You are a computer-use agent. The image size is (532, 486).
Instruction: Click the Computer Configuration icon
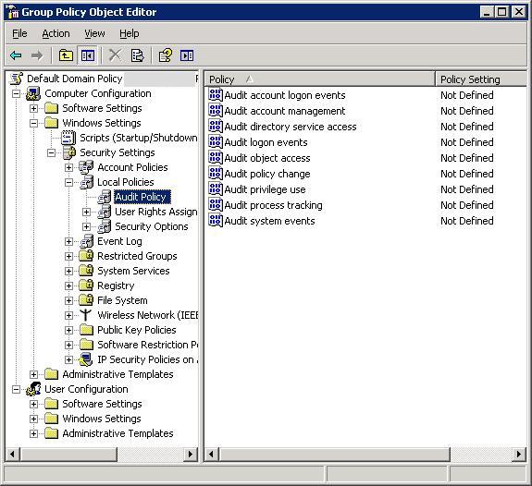coord(33,93)
